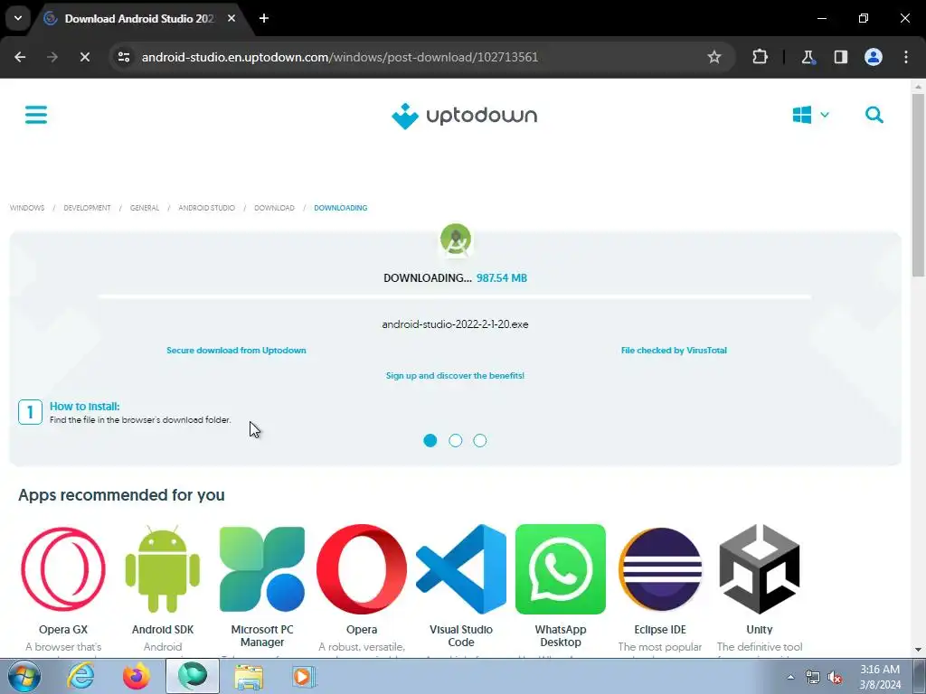This screenshot has height=694, width=926.
Task: Click Sign up and discover the benefits
Action: (456, 375)
